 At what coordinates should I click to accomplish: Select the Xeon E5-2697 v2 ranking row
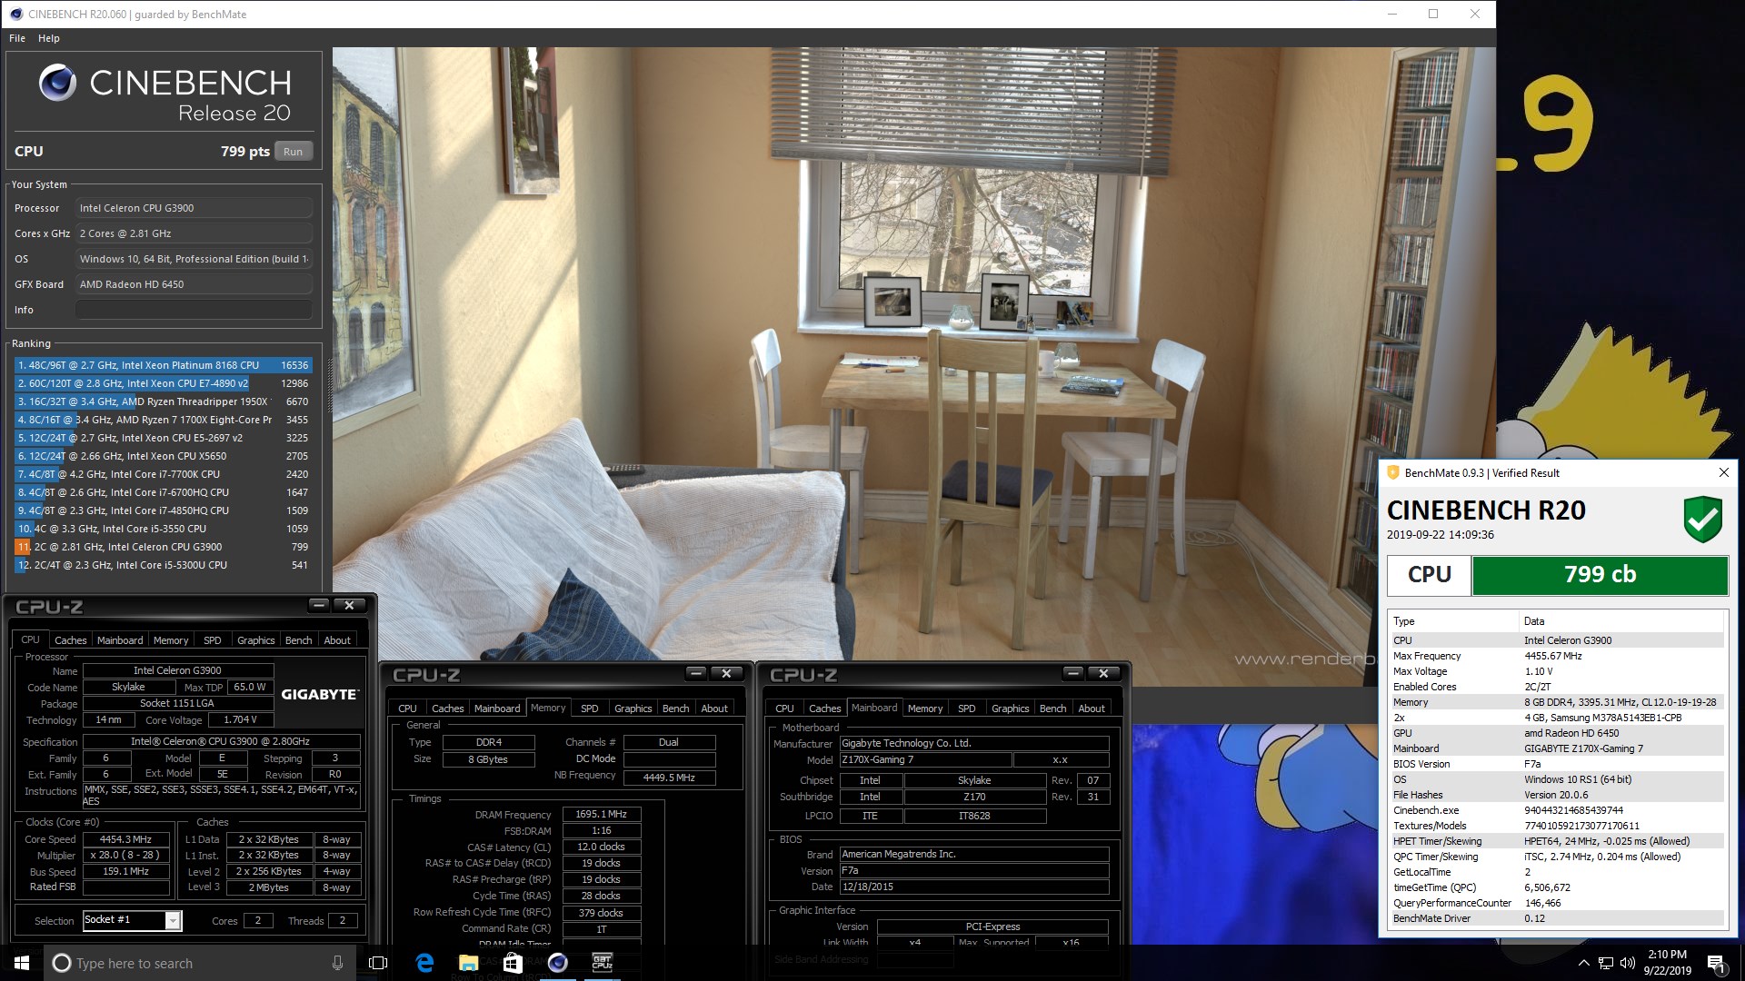coord(164,438)
